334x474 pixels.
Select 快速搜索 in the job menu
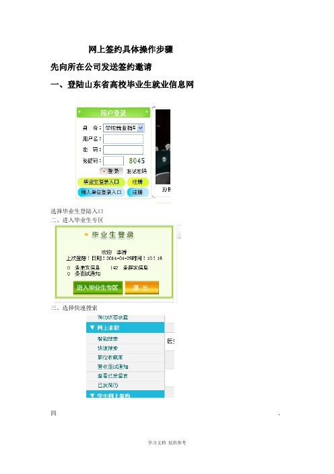click(x=108, y=348)
